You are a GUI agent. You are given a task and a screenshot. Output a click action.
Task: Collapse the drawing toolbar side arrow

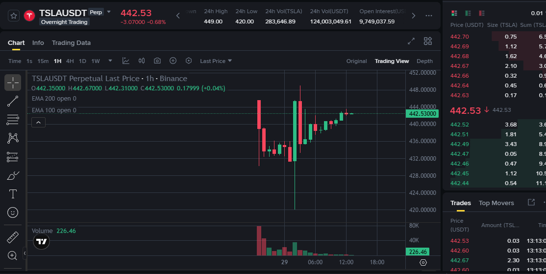(25, 253)
